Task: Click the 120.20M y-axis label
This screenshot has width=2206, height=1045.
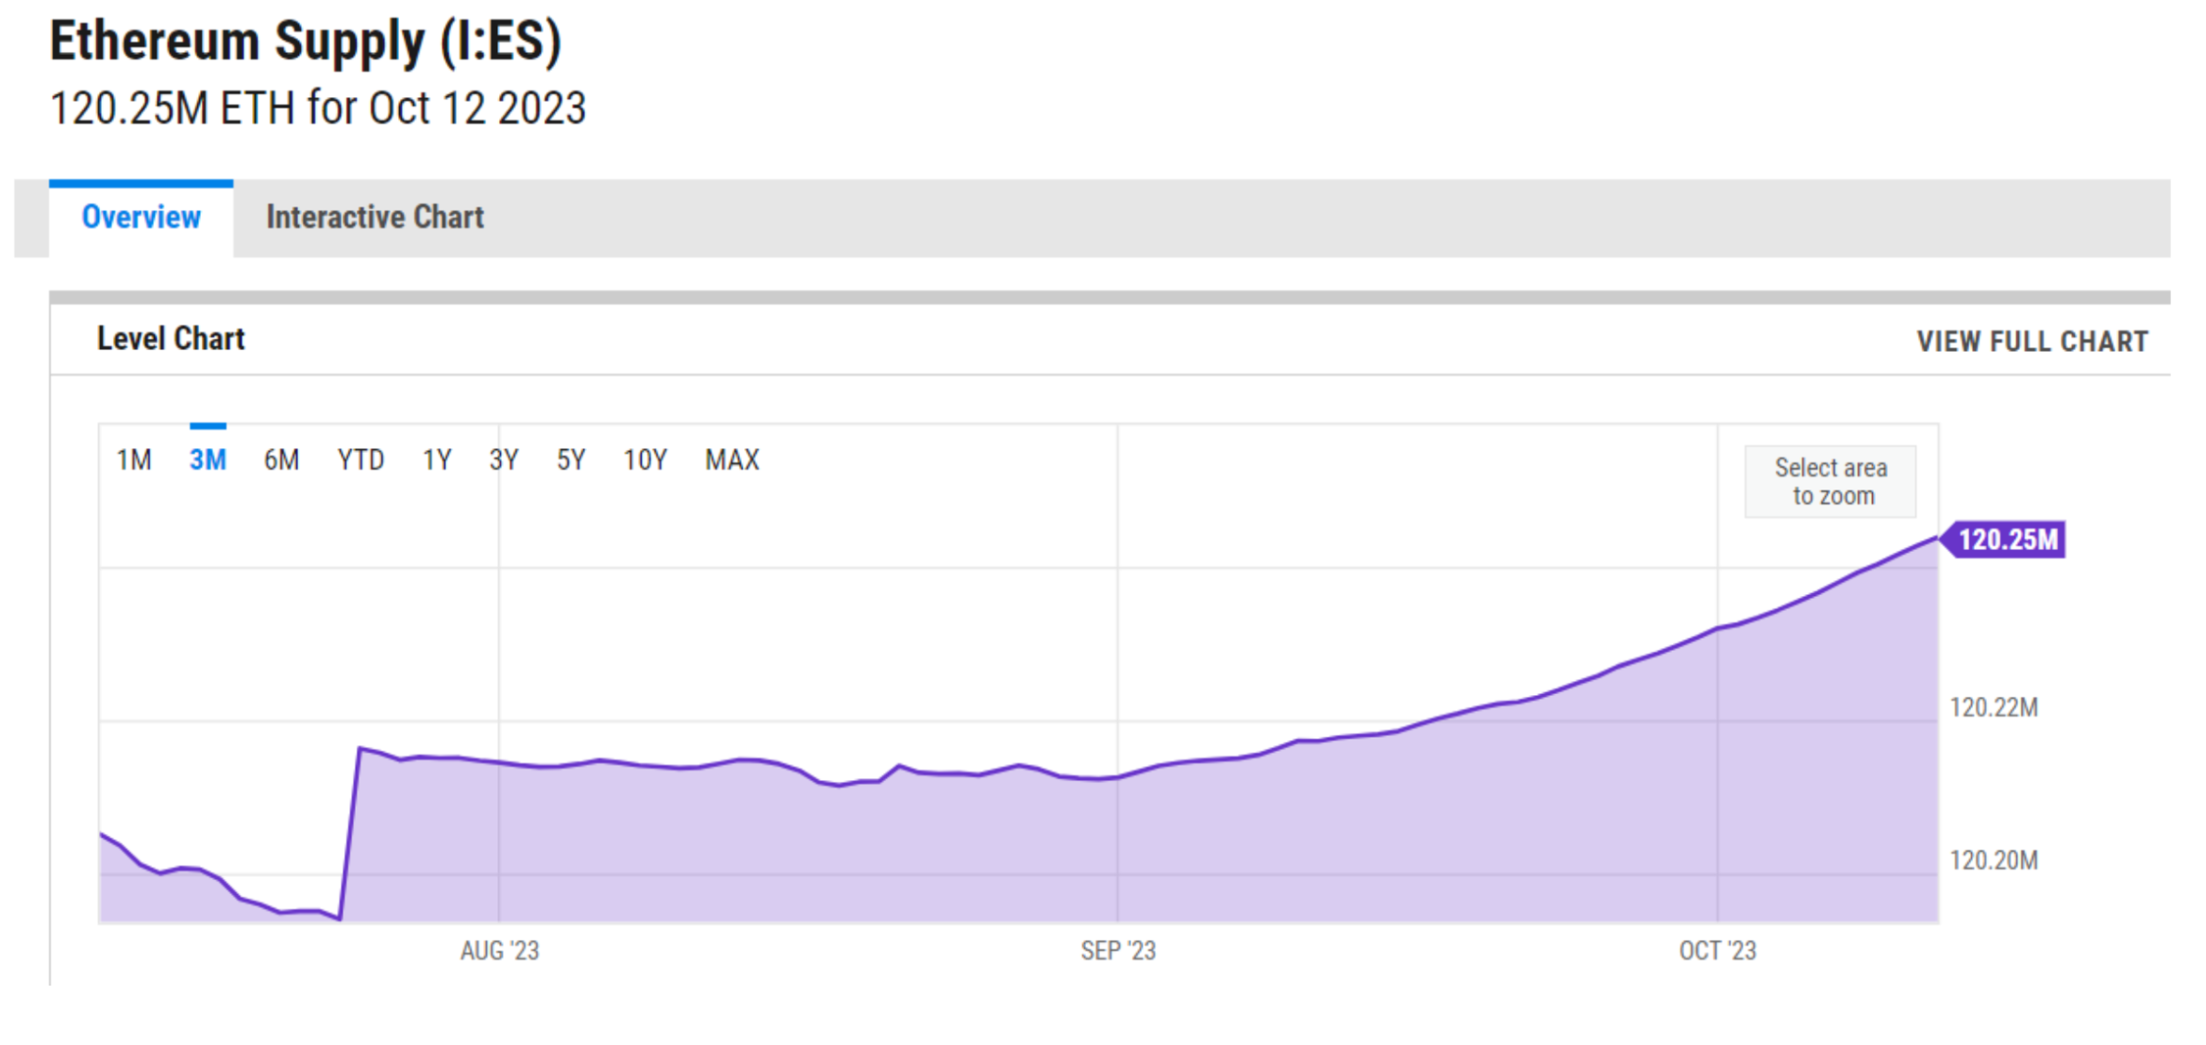Action: pos(1994,860)
